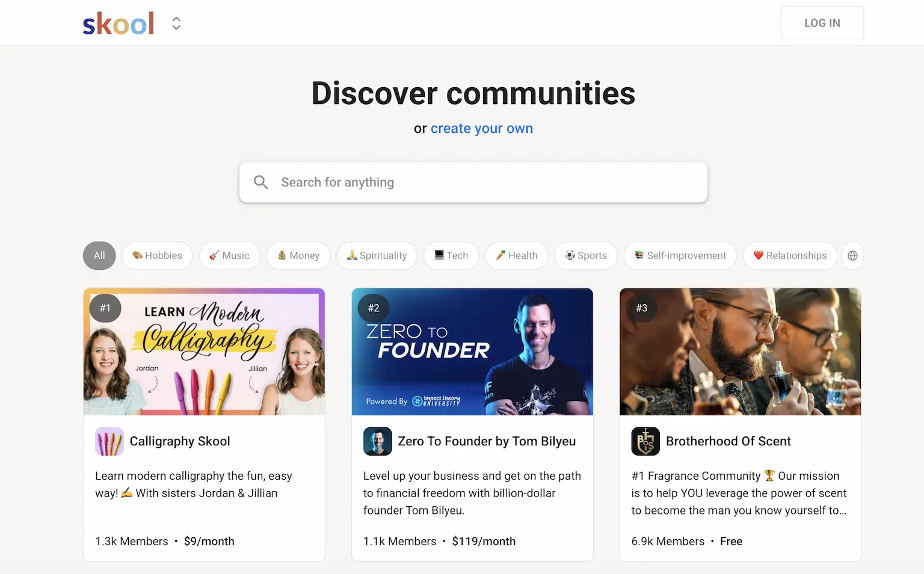The height and width of the screenshot is (574, 924).
Task: Click the #2 rank badge
Action: (x=374, y=308)
